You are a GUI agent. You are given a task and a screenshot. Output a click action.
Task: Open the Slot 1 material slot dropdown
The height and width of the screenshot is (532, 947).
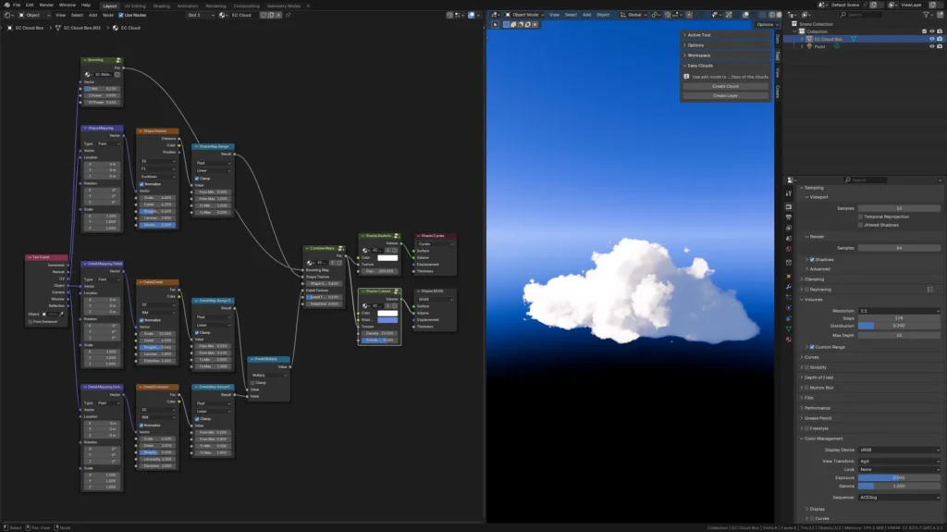[x=201, y=15]
